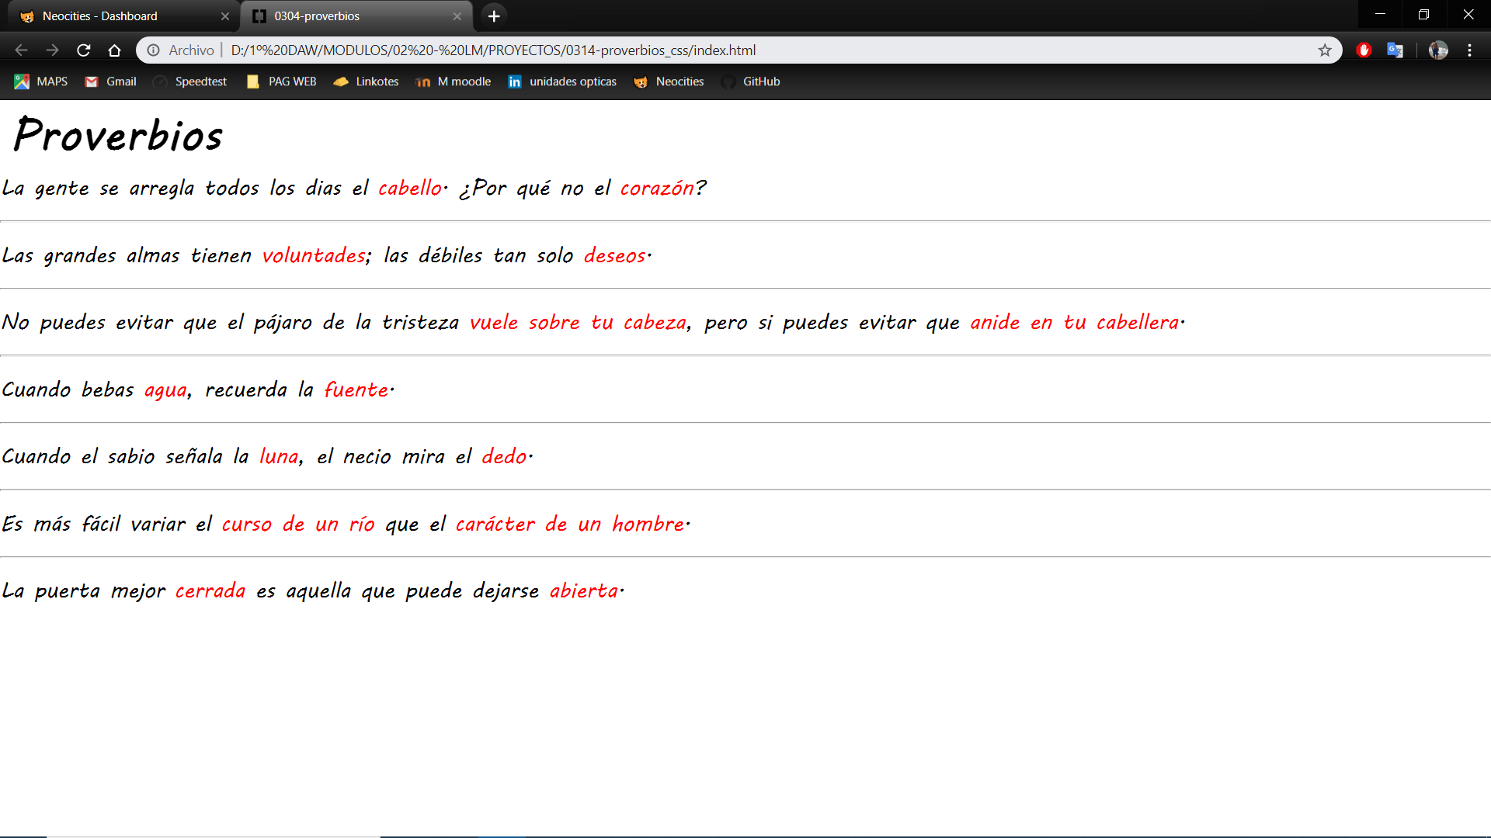Open the Chrome three-dot menu

pos(1469,50)
